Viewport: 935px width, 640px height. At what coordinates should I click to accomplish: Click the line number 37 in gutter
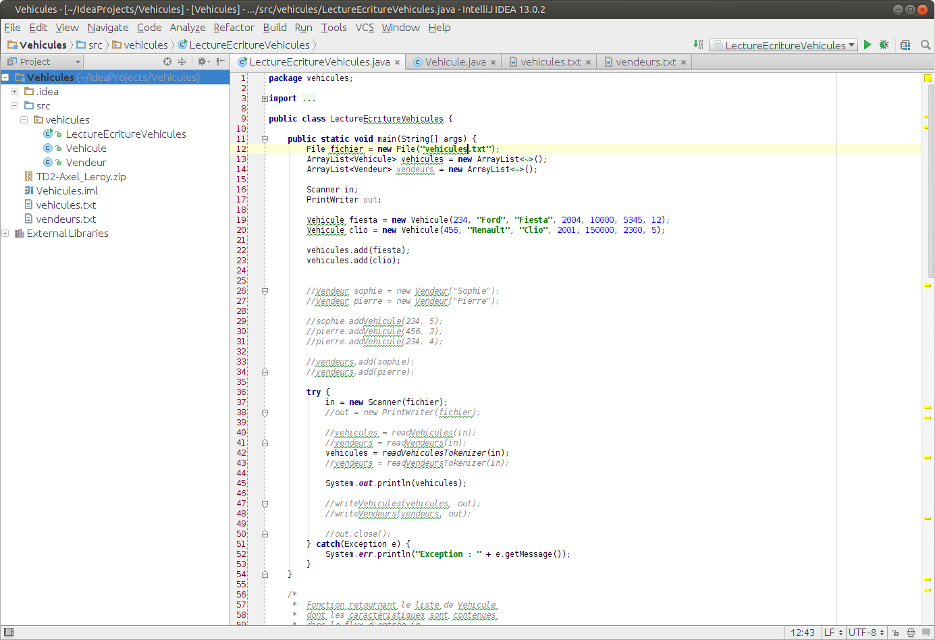coord(241,402)
